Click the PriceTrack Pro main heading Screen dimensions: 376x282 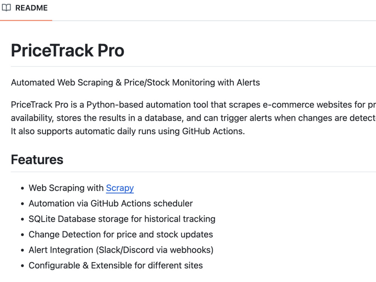coord(68,50)
